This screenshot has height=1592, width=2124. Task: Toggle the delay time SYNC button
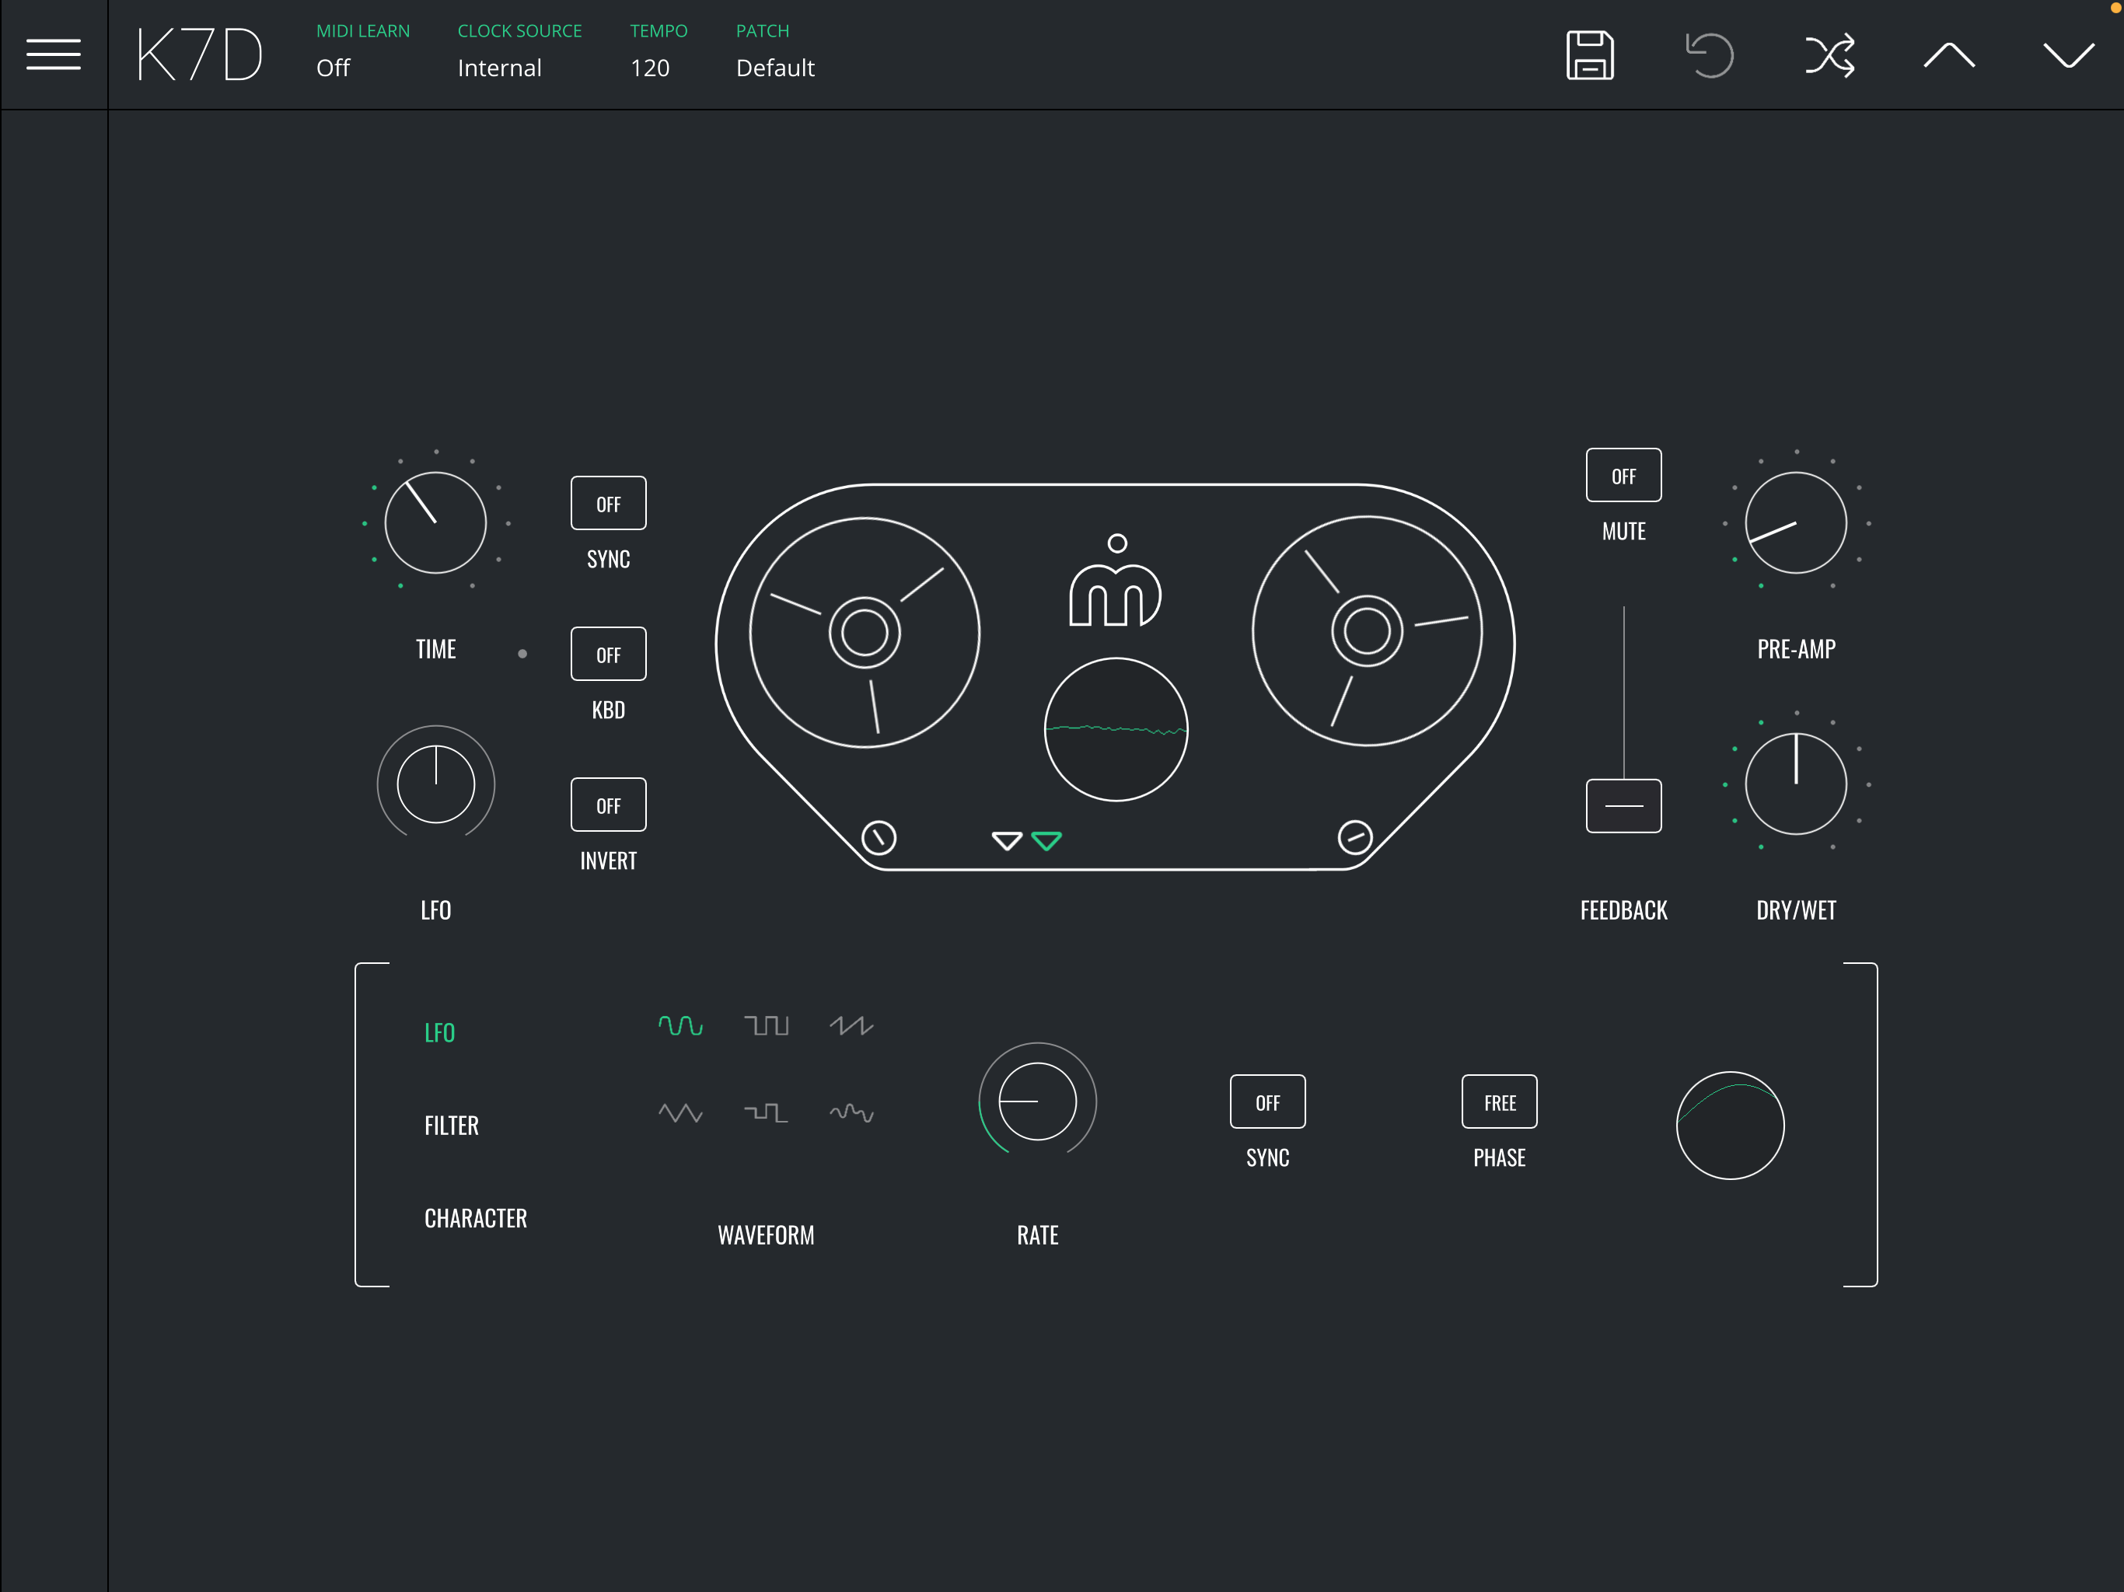coord(608,503)
